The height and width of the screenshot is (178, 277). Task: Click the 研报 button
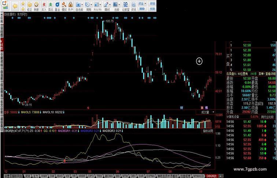coord(152,4)
